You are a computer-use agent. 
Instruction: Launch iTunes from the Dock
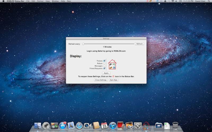pos(113,126)
